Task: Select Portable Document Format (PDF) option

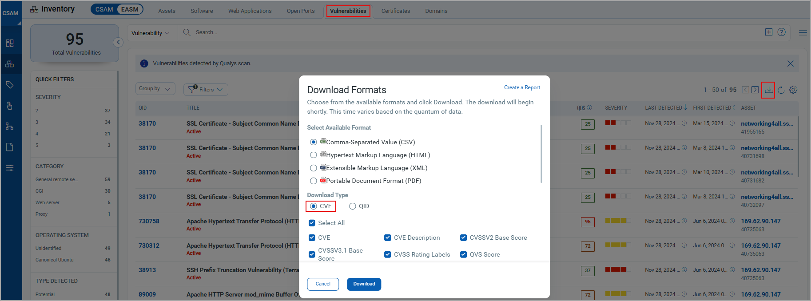Action: [314, 181]
